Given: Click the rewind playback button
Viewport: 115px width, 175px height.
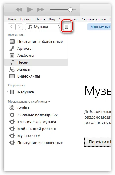Looking at the screenshot, I should 19,10.
